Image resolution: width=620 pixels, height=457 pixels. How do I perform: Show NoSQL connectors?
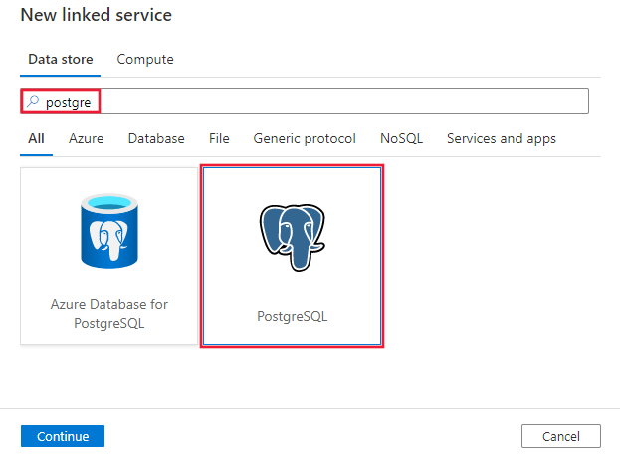[x=401, y=138]
